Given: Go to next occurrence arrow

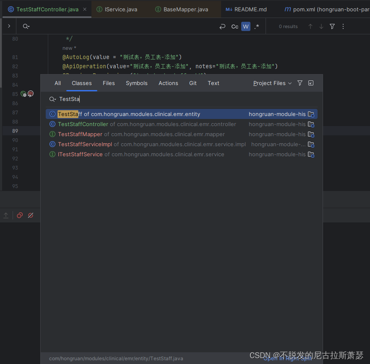Looking at the screenshot, I should click(321, 26).
